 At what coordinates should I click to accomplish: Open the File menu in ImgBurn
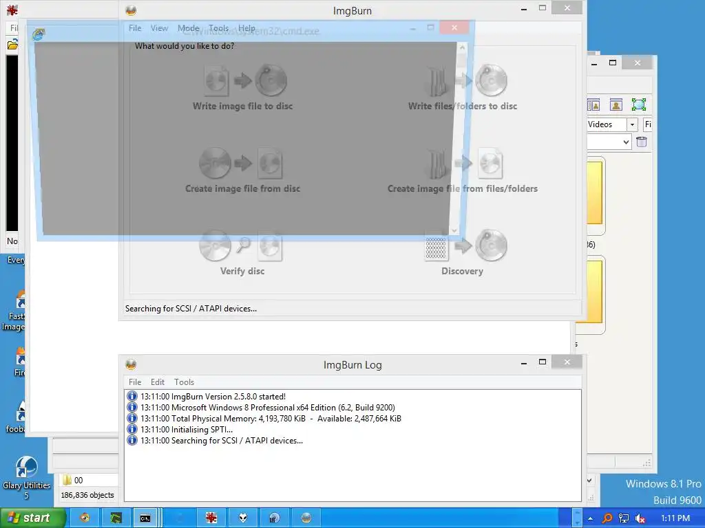135,27
